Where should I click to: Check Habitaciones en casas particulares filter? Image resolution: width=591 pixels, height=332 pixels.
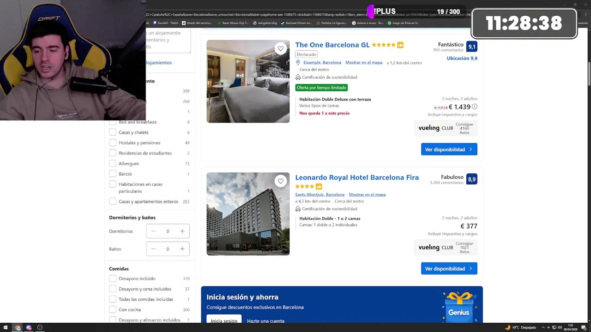click(x=113, y=184)
